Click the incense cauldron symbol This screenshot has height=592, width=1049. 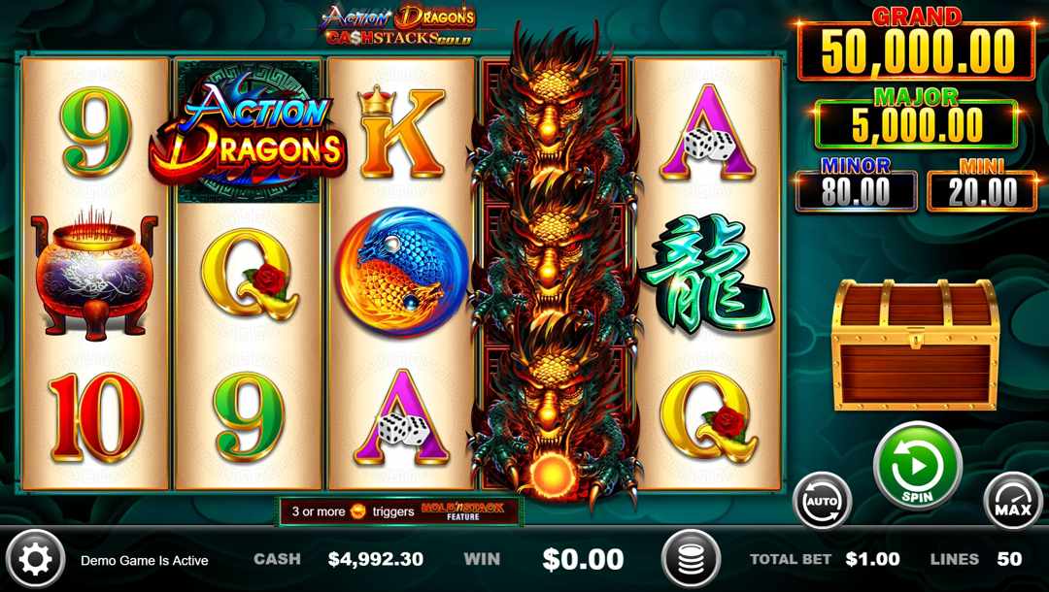pos(93,274)
